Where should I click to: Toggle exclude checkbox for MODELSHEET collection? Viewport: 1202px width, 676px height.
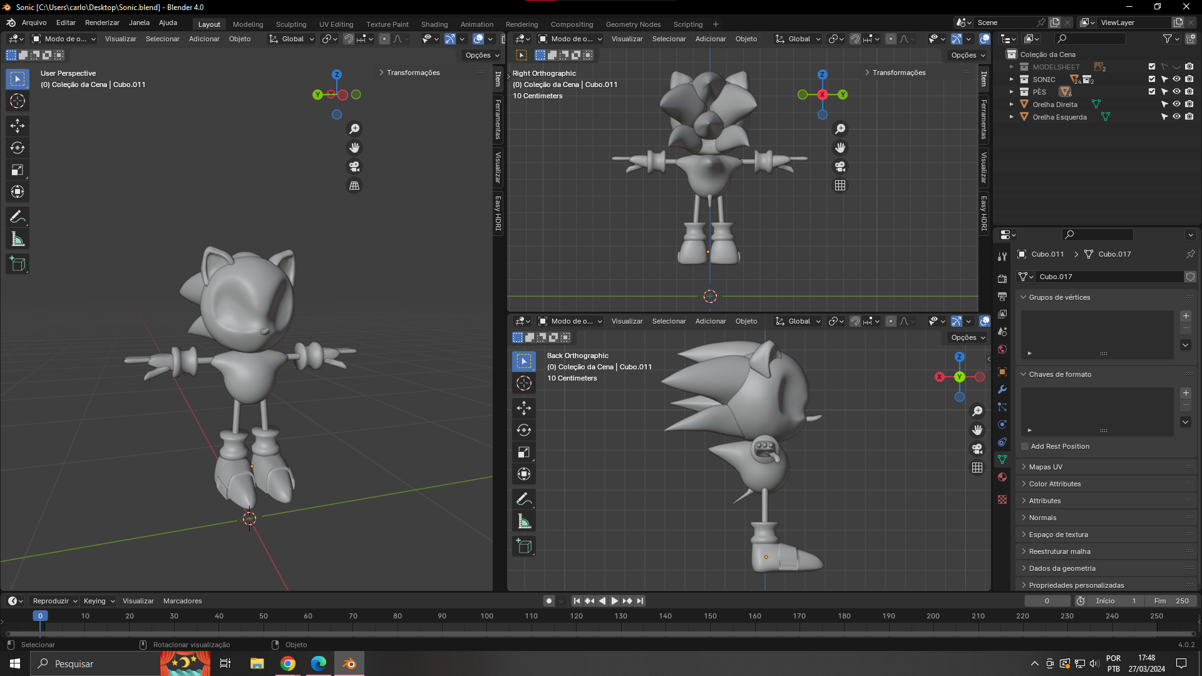point(1151,67)
